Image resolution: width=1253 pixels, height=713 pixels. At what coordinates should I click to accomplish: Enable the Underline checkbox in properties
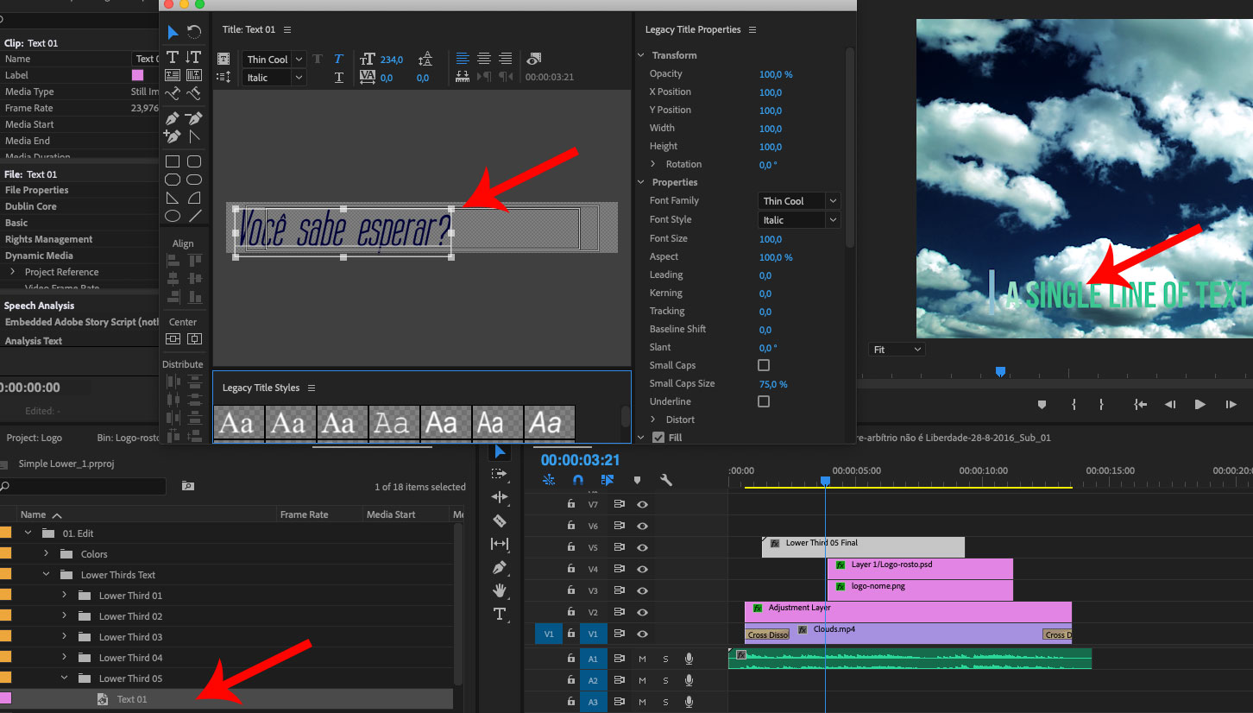click(764, 401)
